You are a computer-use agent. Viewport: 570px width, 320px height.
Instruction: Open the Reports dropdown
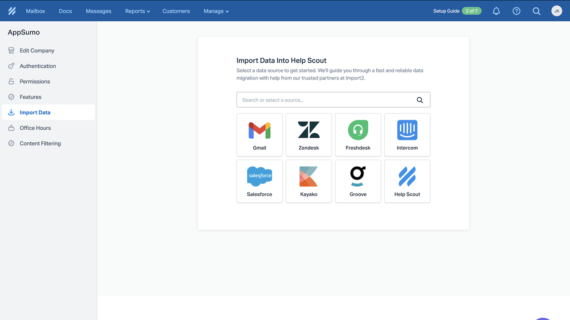point(137,11)
